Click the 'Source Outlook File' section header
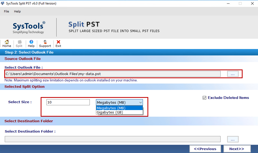Image resolution: width=258 pixels, height=153 pixels. click(23, 59)
